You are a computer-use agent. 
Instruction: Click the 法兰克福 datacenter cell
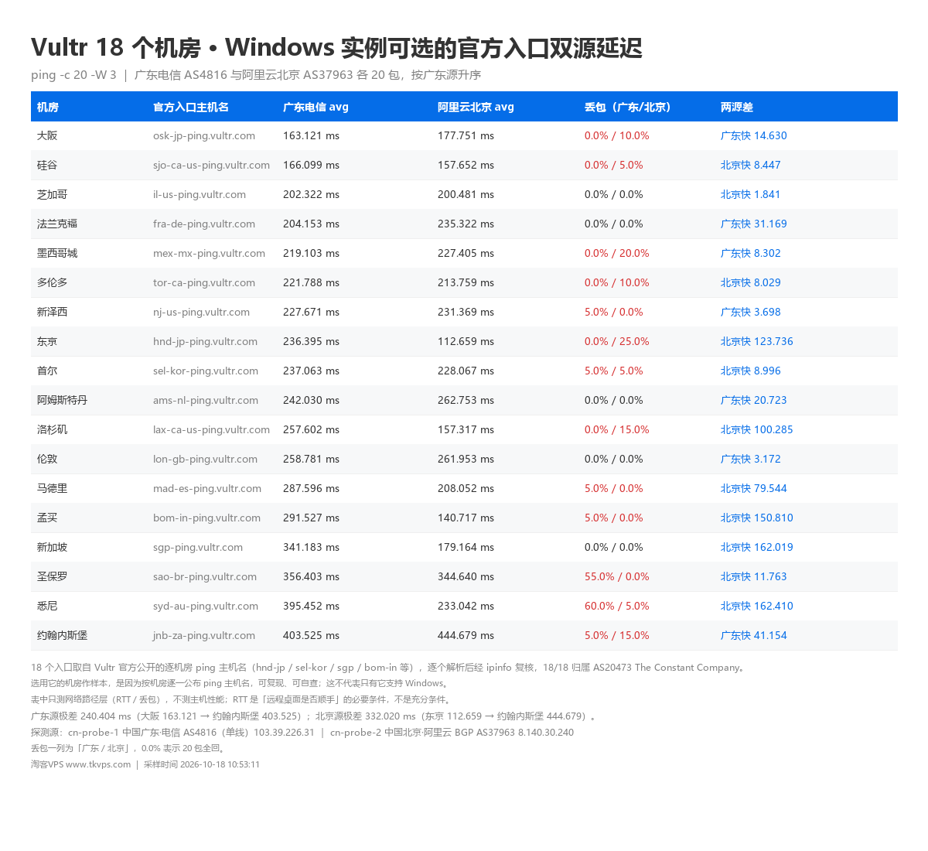(57, 224)
